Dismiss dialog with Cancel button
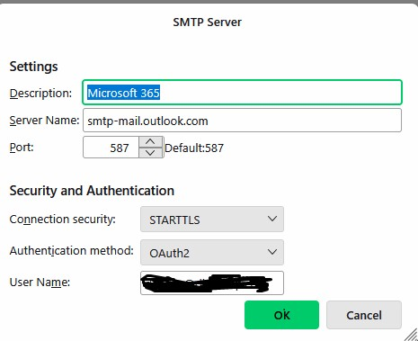The image size is (418, 341). (364, 315)
